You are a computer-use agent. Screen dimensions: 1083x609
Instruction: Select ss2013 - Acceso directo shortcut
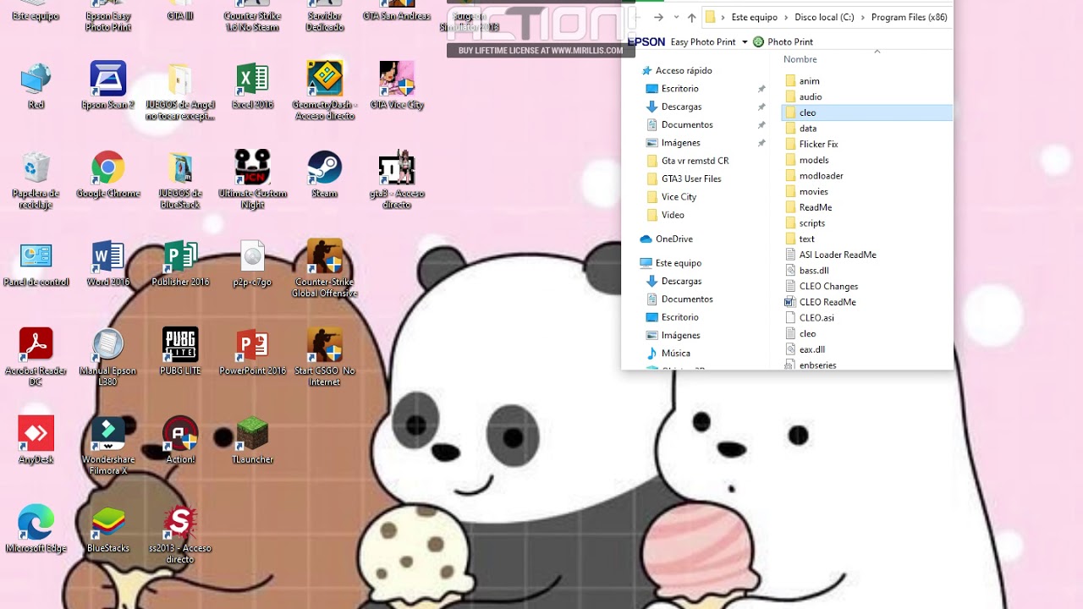click(180, 535)
